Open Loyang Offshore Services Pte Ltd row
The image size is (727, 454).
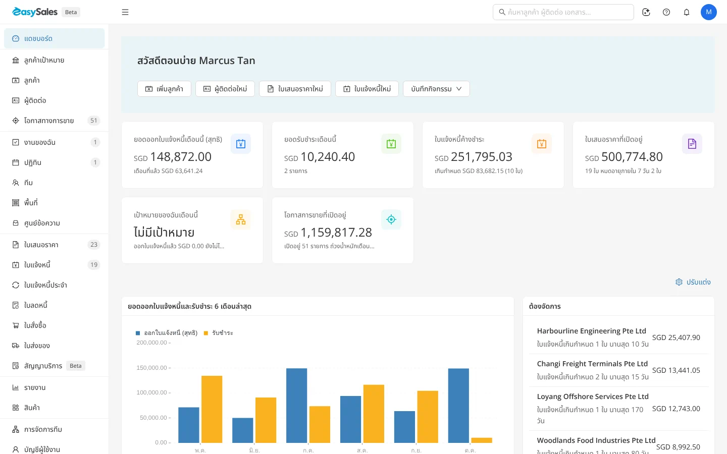tap(618, 409)
